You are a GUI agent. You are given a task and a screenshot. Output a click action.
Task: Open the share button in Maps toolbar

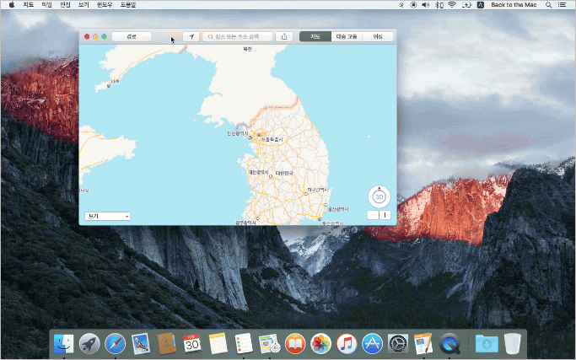284,36
